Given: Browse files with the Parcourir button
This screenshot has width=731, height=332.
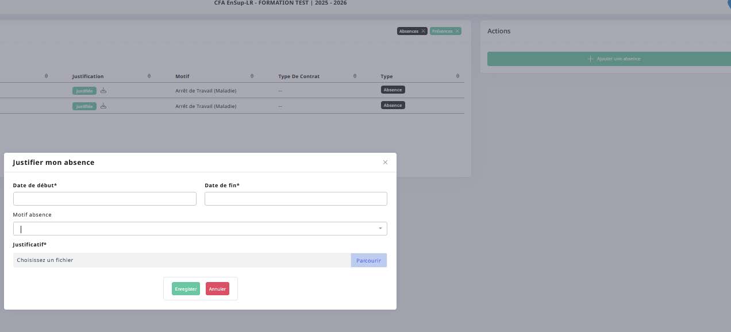Looking at the screenshot, I should click(x=369, y=260).
